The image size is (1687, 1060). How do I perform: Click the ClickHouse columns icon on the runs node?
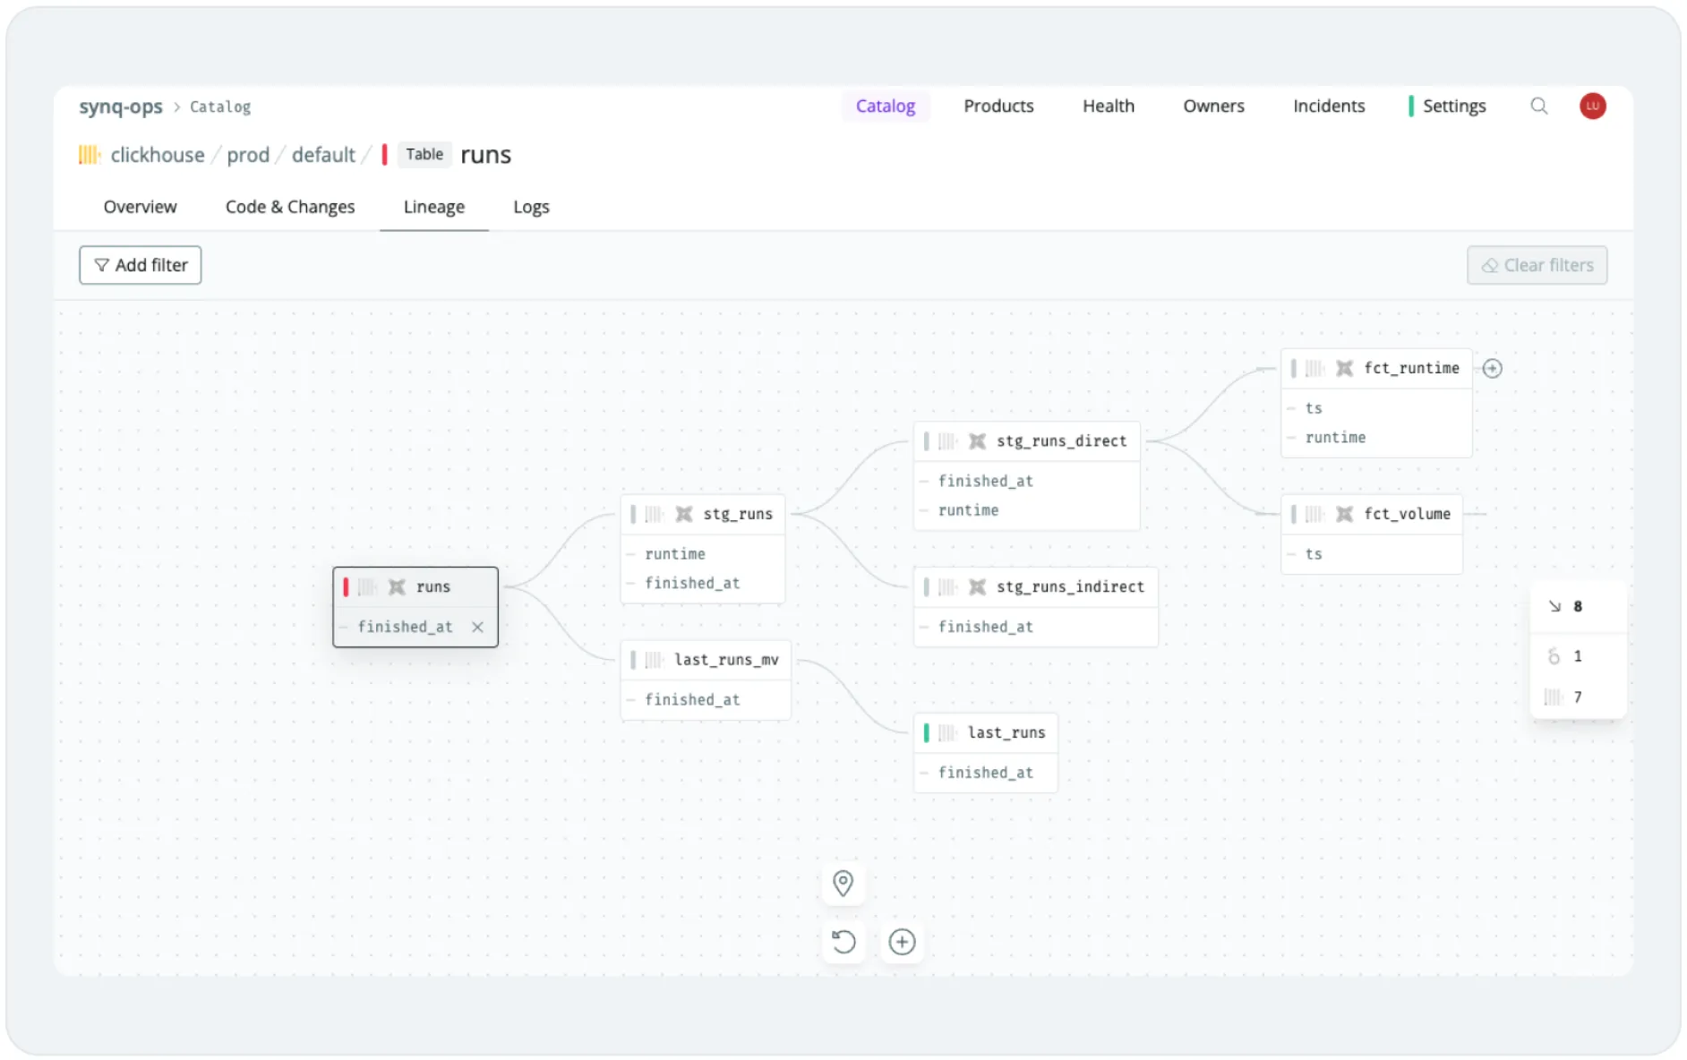pos(367,586)
